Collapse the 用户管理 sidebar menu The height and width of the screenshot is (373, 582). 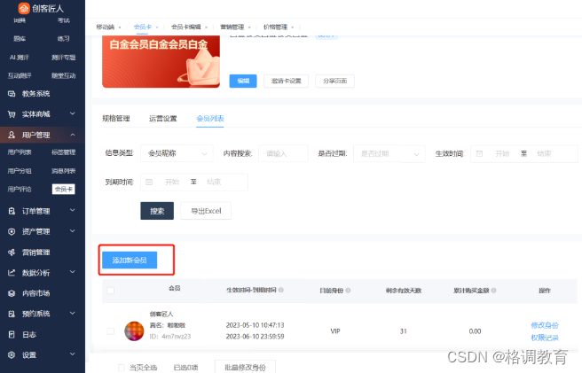[73, 135]
